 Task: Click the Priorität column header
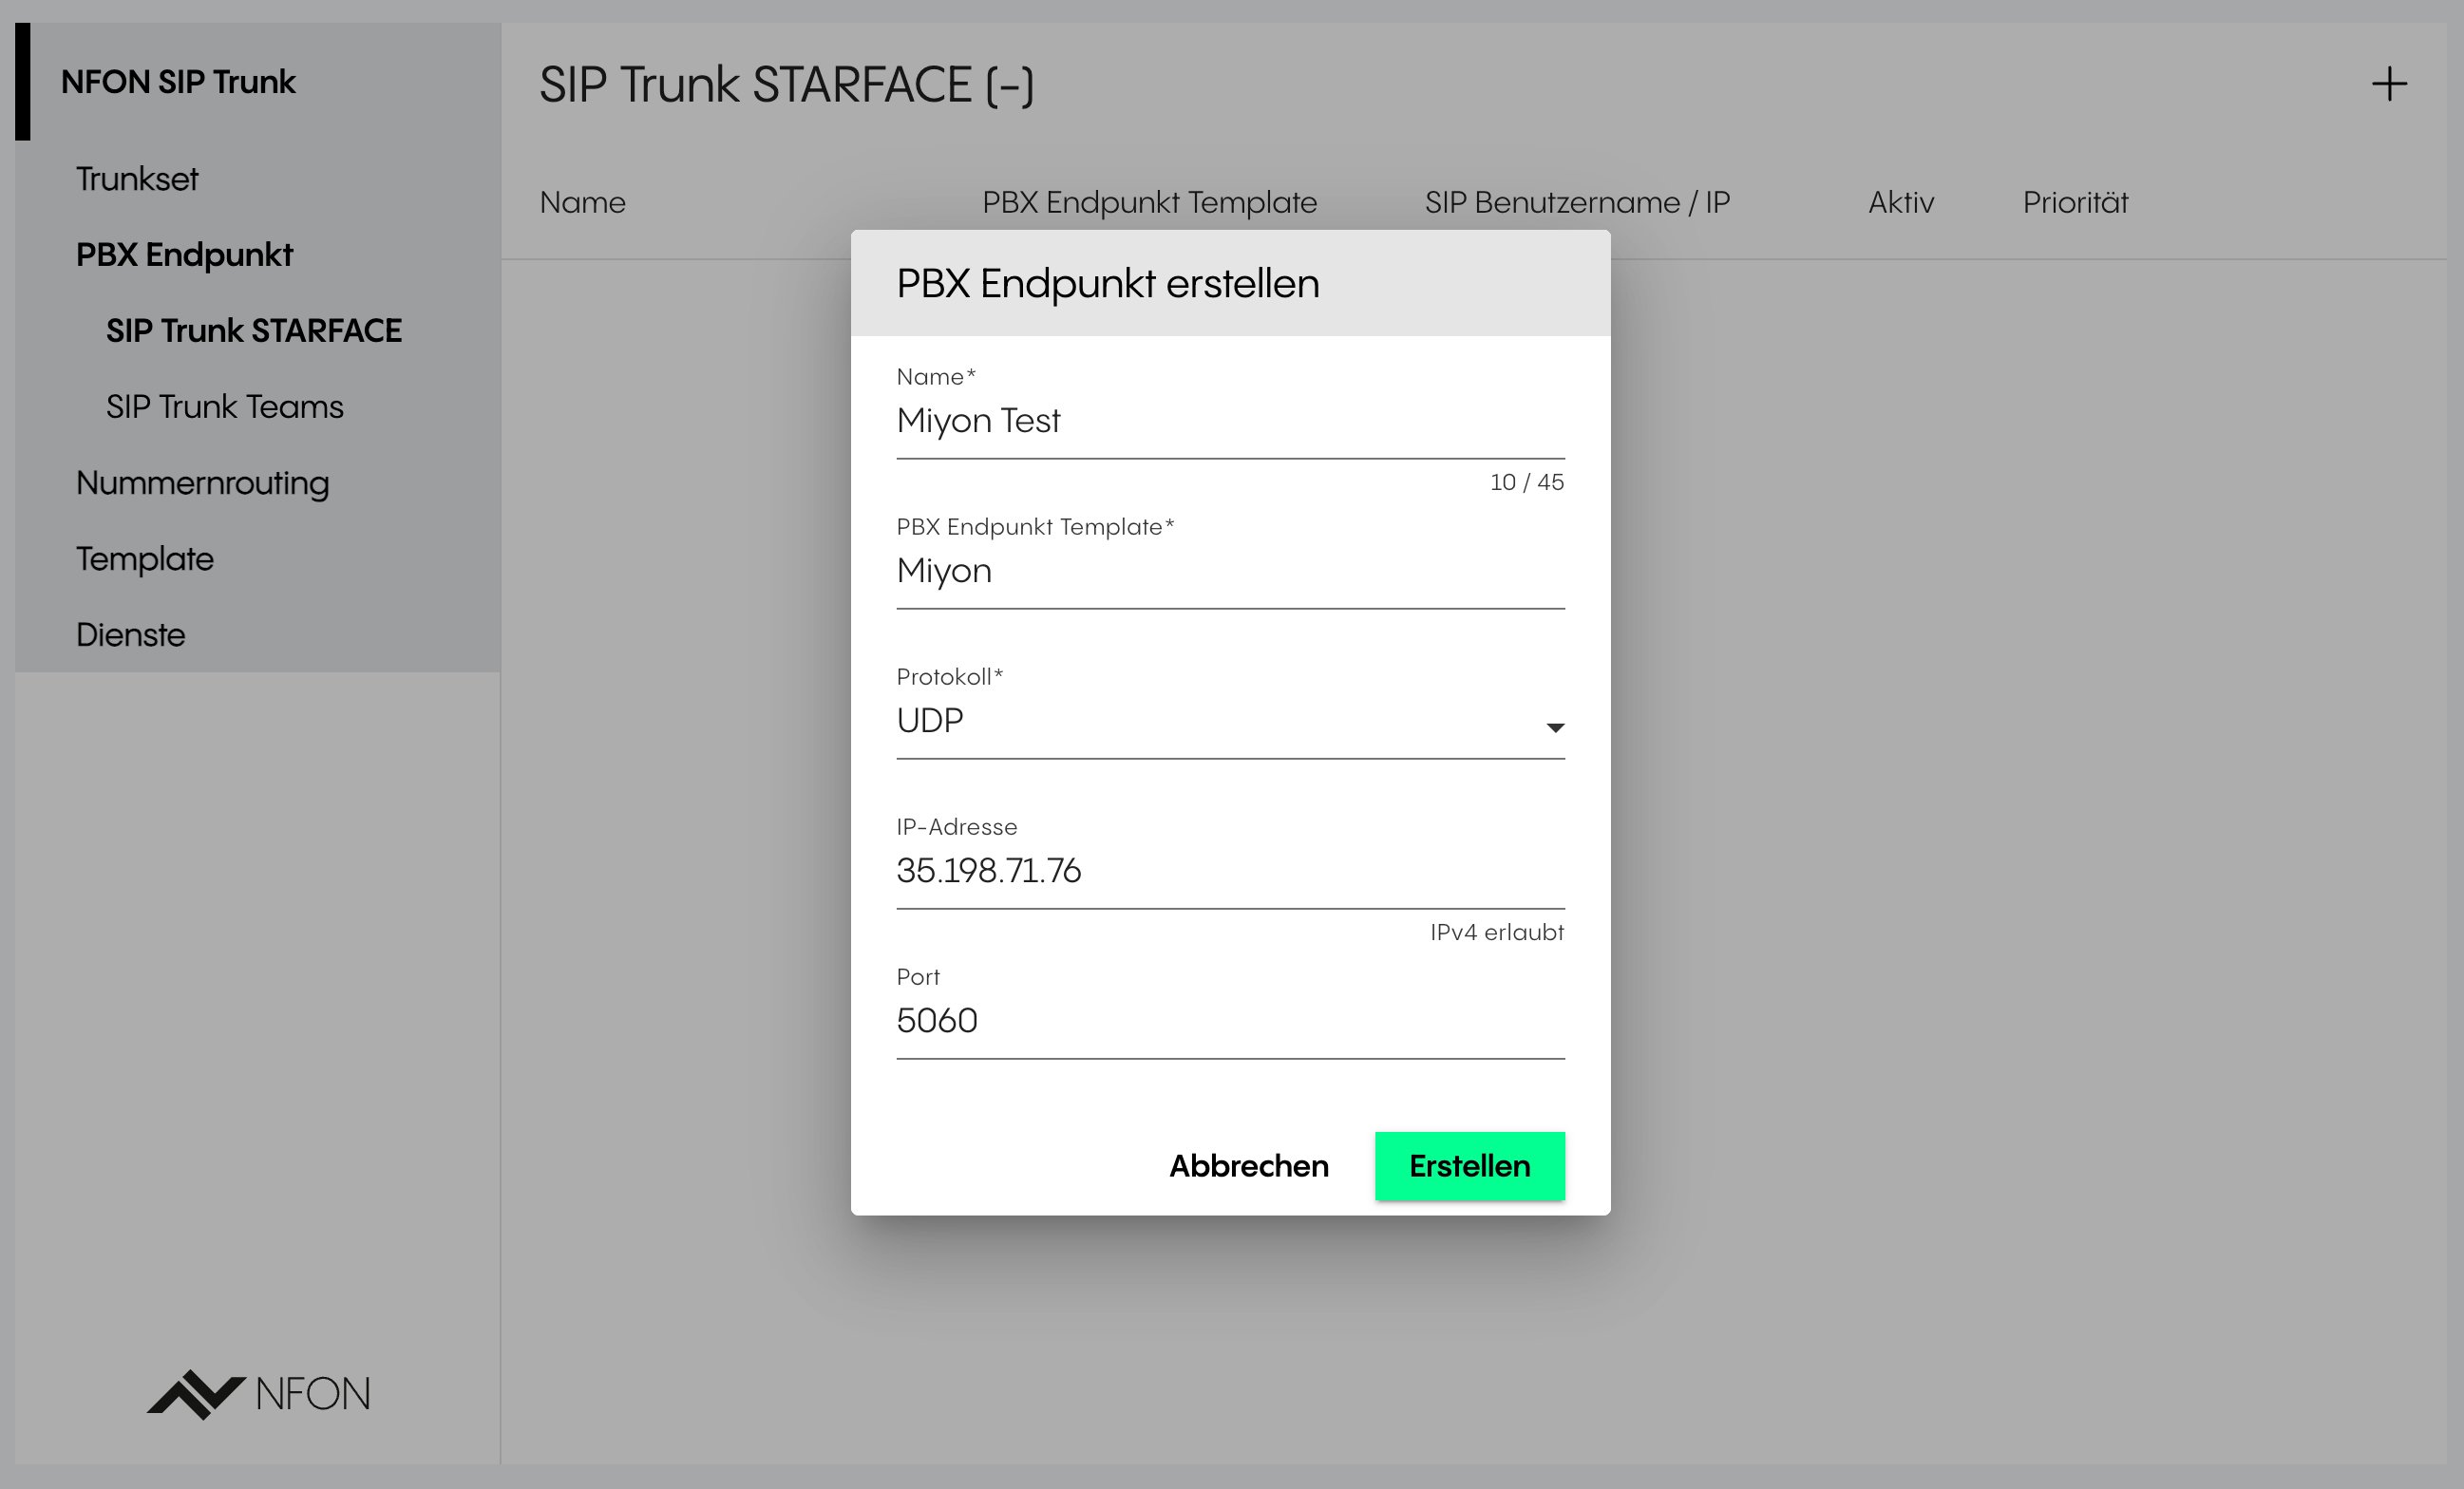2075,203
